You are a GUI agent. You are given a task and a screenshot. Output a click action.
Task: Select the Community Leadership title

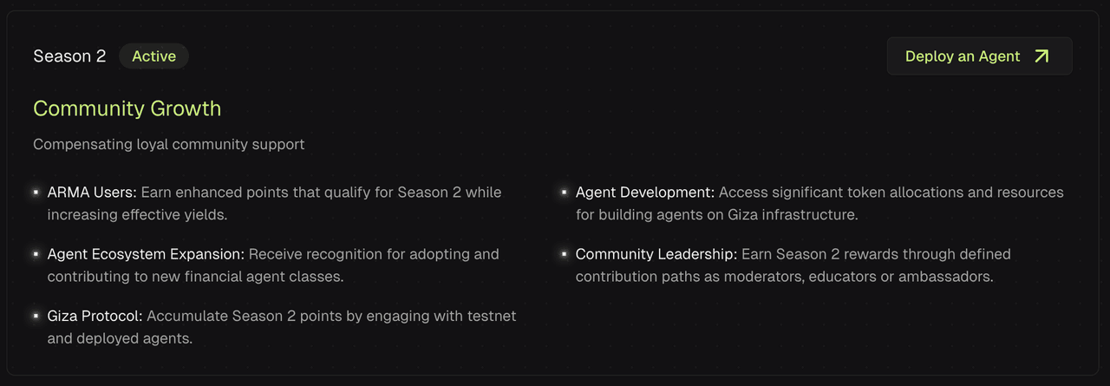point(656,254)
